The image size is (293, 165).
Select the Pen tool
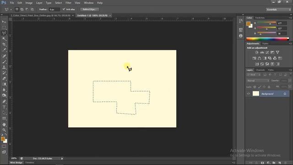[x=4, y=101]
